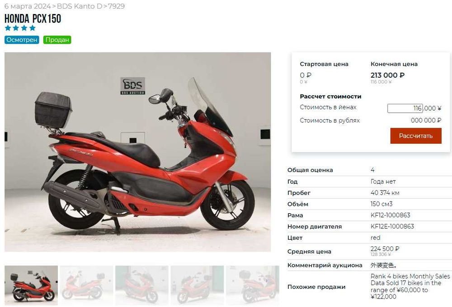
Task: Focus the yen cost input field
Action: [405, 108]
